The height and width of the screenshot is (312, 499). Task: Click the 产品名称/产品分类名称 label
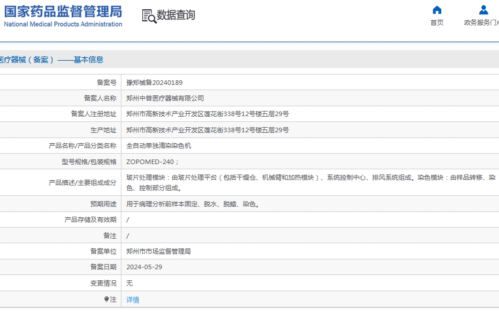pos(83,146)
